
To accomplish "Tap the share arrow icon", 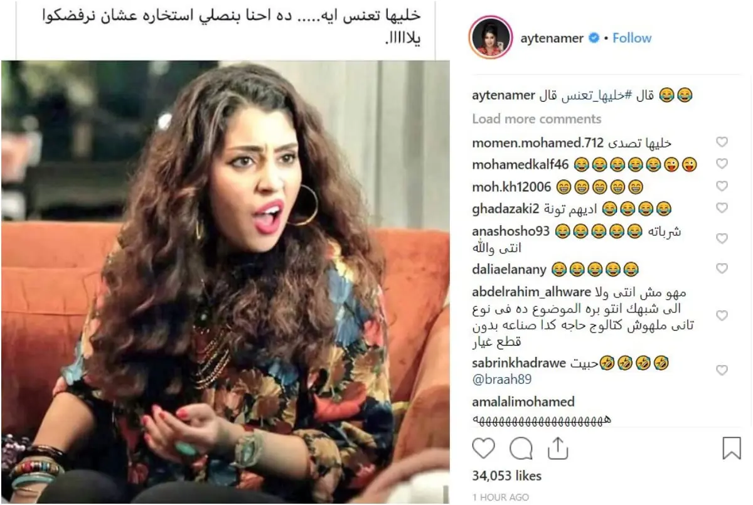I will coord(557,448).
